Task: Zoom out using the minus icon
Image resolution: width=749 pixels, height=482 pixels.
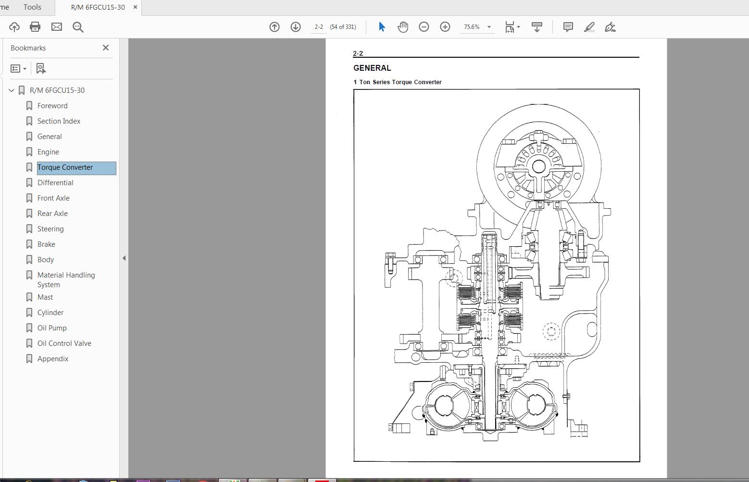Action: coord(424,27)
